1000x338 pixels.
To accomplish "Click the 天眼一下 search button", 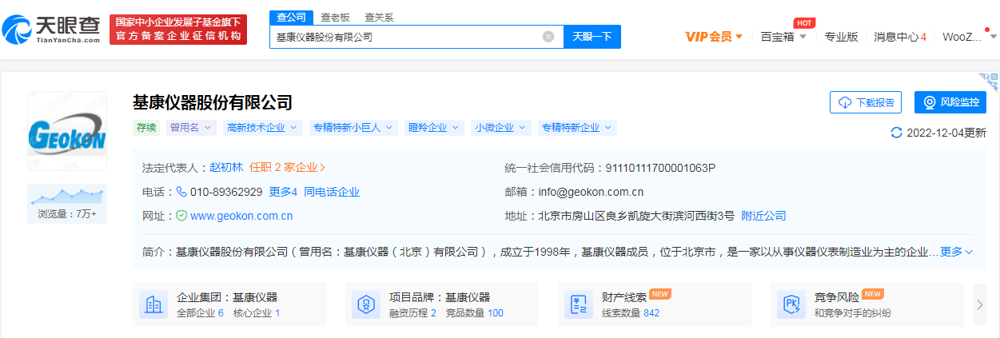I will point(592,37).
